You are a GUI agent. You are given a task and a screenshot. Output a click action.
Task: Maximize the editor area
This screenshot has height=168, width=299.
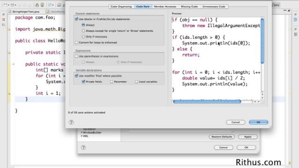pyautogui.click(x=289, y=10)
